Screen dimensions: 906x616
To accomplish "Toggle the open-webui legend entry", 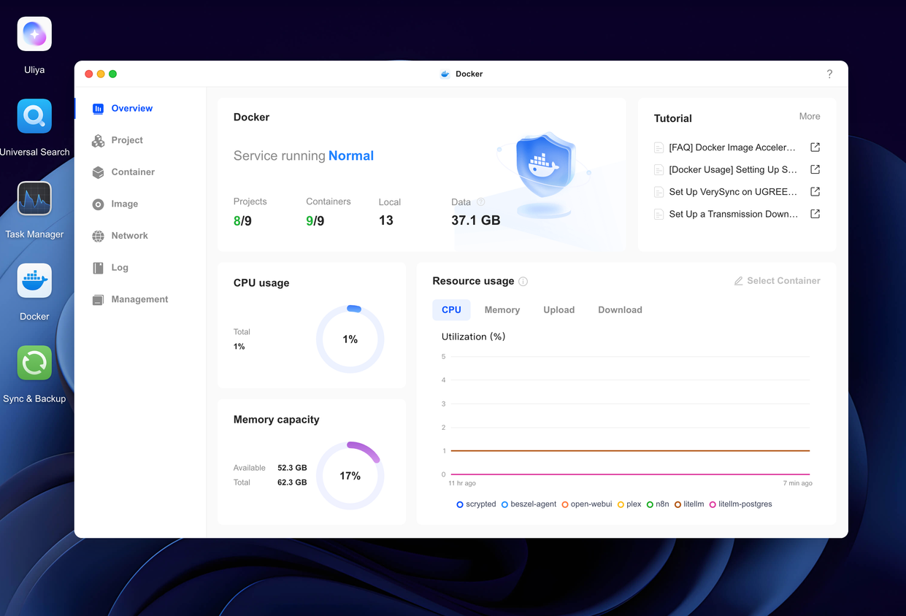I will click(x=587, y=504).
